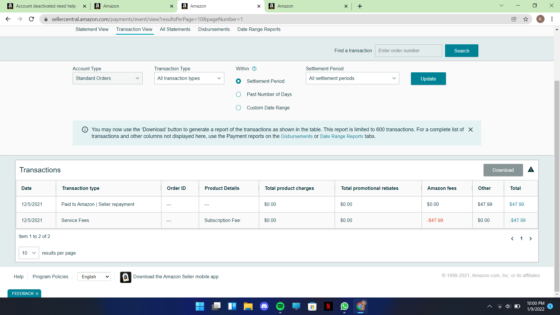
Task: Switch to Statement View tab
Action: point(92,29)
